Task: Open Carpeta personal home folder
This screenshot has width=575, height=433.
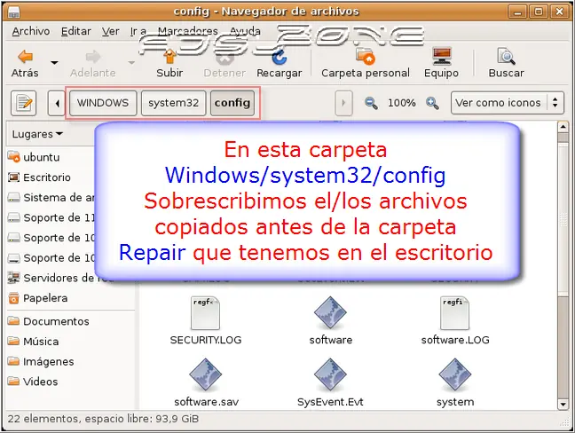Action: [366, 63]
